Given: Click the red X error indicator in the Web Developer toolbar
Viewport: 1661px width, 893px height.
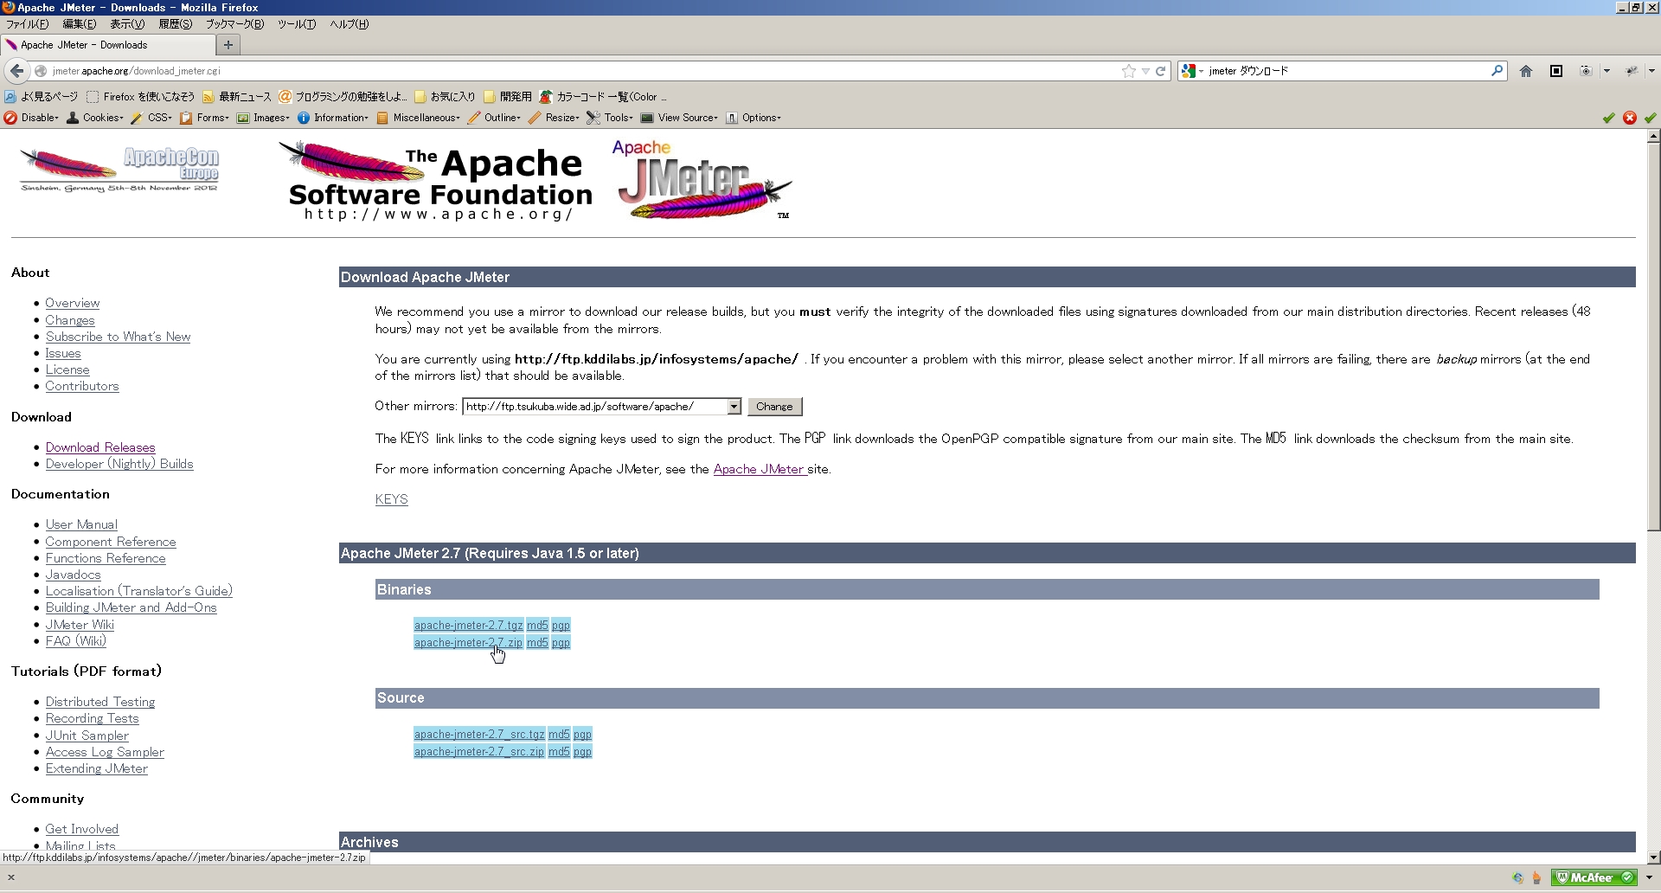Looking at the screenshot, I should (1630, 118).
